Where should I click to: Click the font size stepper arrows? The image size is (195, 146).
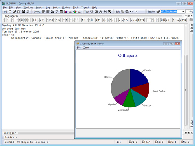(x=192, y=11)
